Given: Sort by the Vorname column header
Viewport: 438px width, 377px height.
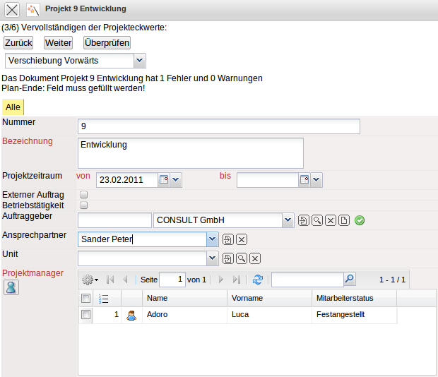Looking at the screenshot, I should (270, 299).
